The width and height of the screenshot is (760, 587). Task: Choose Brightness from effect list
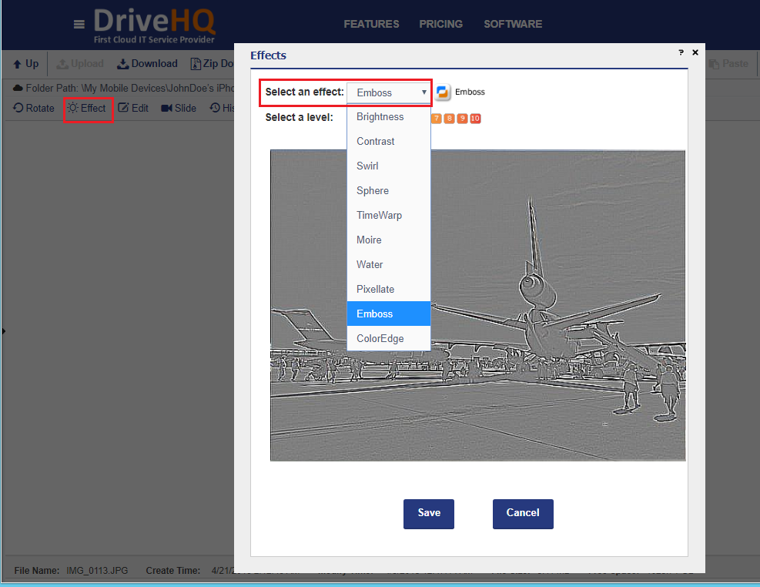[380, 117]
